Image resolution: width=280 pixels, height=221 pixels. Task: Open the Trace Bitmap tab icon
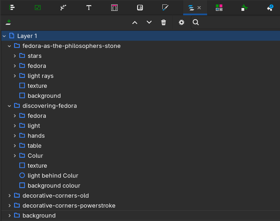pos(63,7)
